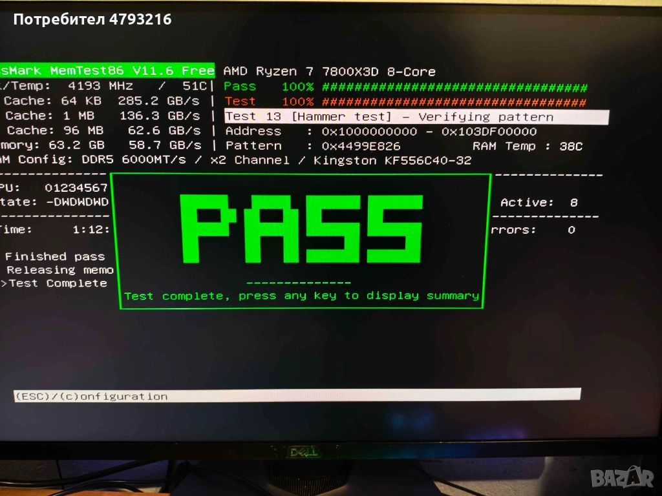The image size is (662, 496).
Task: Select the 'Finished pass' log entry
Action: pos(54,256)
